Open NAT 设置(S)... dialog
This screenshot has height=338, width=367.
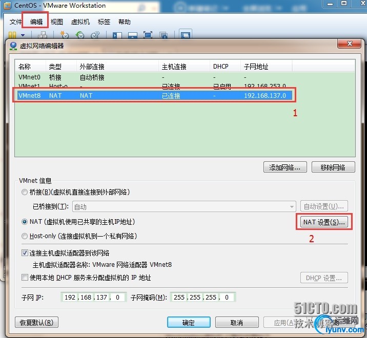(324, 222)
